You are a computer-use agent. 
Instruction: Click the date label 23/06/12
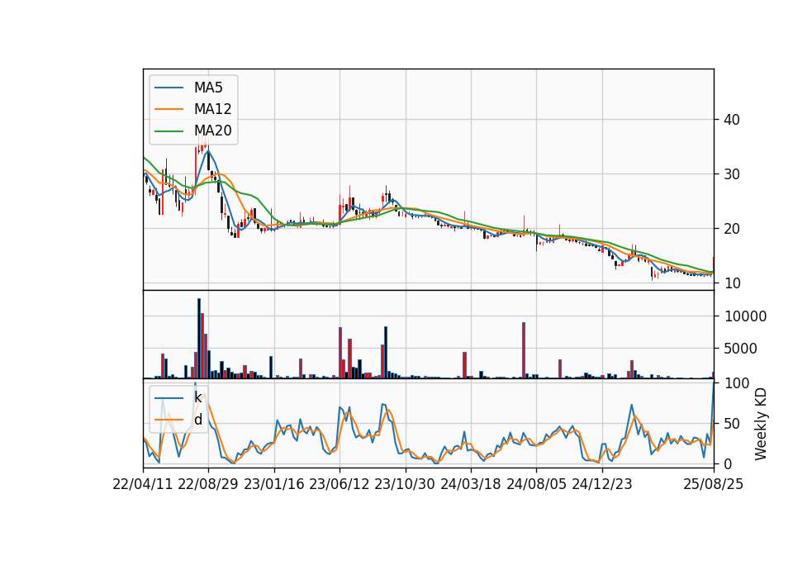340,484
